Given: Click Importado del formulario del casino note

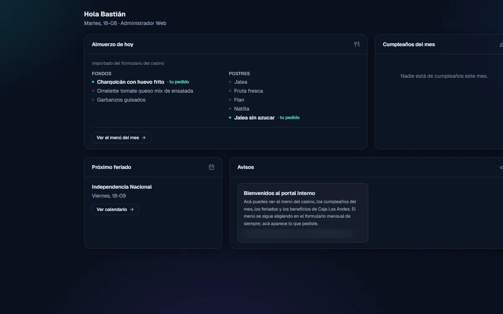Looking at the screenshot, I should click(128, 64).
